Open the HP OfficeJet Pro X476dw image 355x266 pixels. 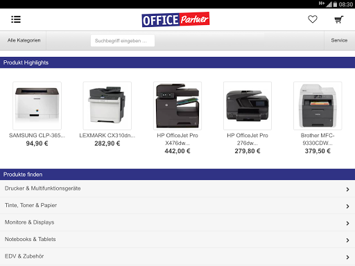tap(177, 105)
